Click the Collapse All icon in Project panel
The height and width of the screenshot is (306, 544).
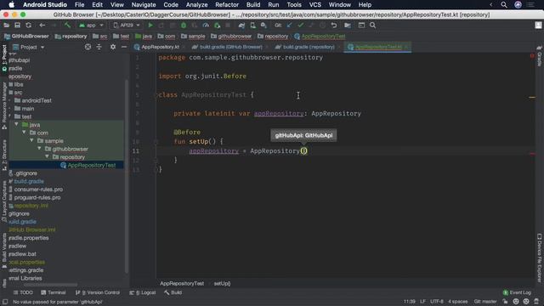(x=99, y=47)
